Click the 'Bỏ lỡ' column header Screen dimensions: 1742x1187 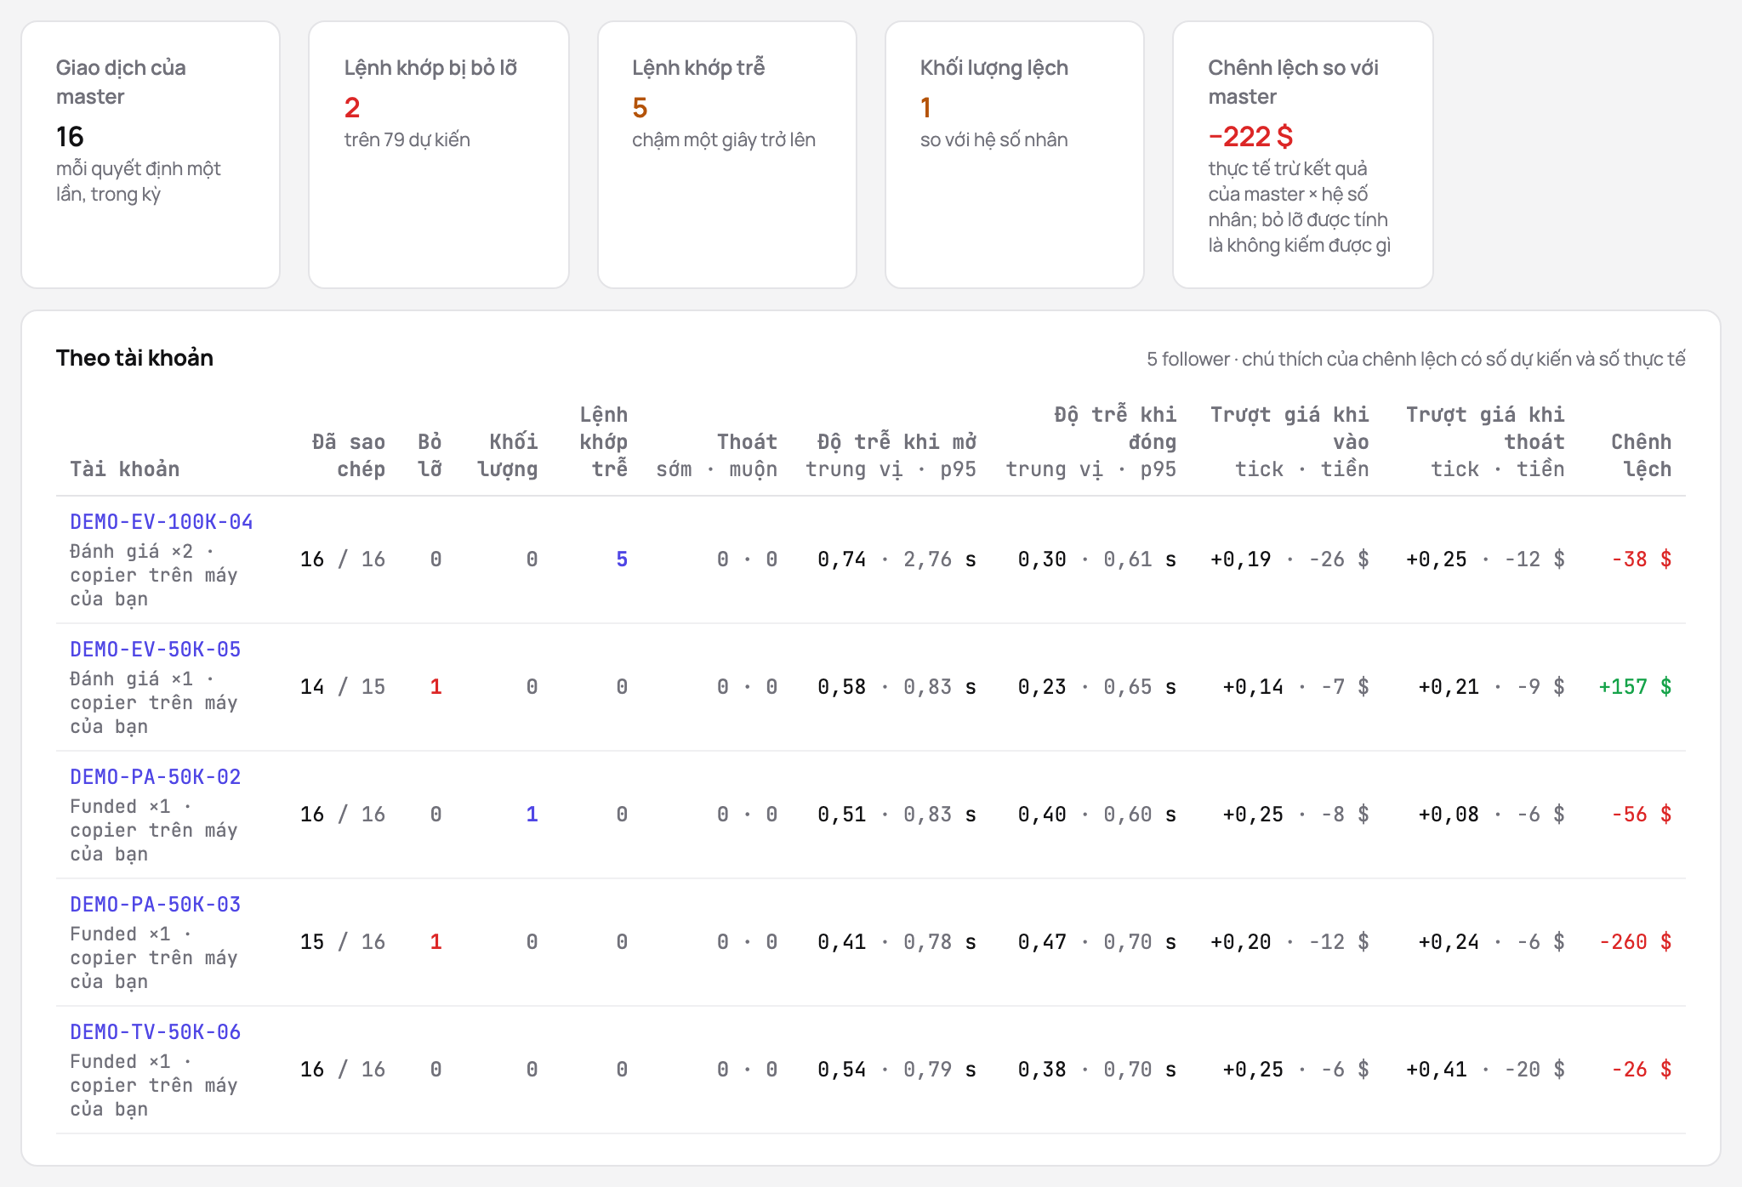click(x=430, y=456)
